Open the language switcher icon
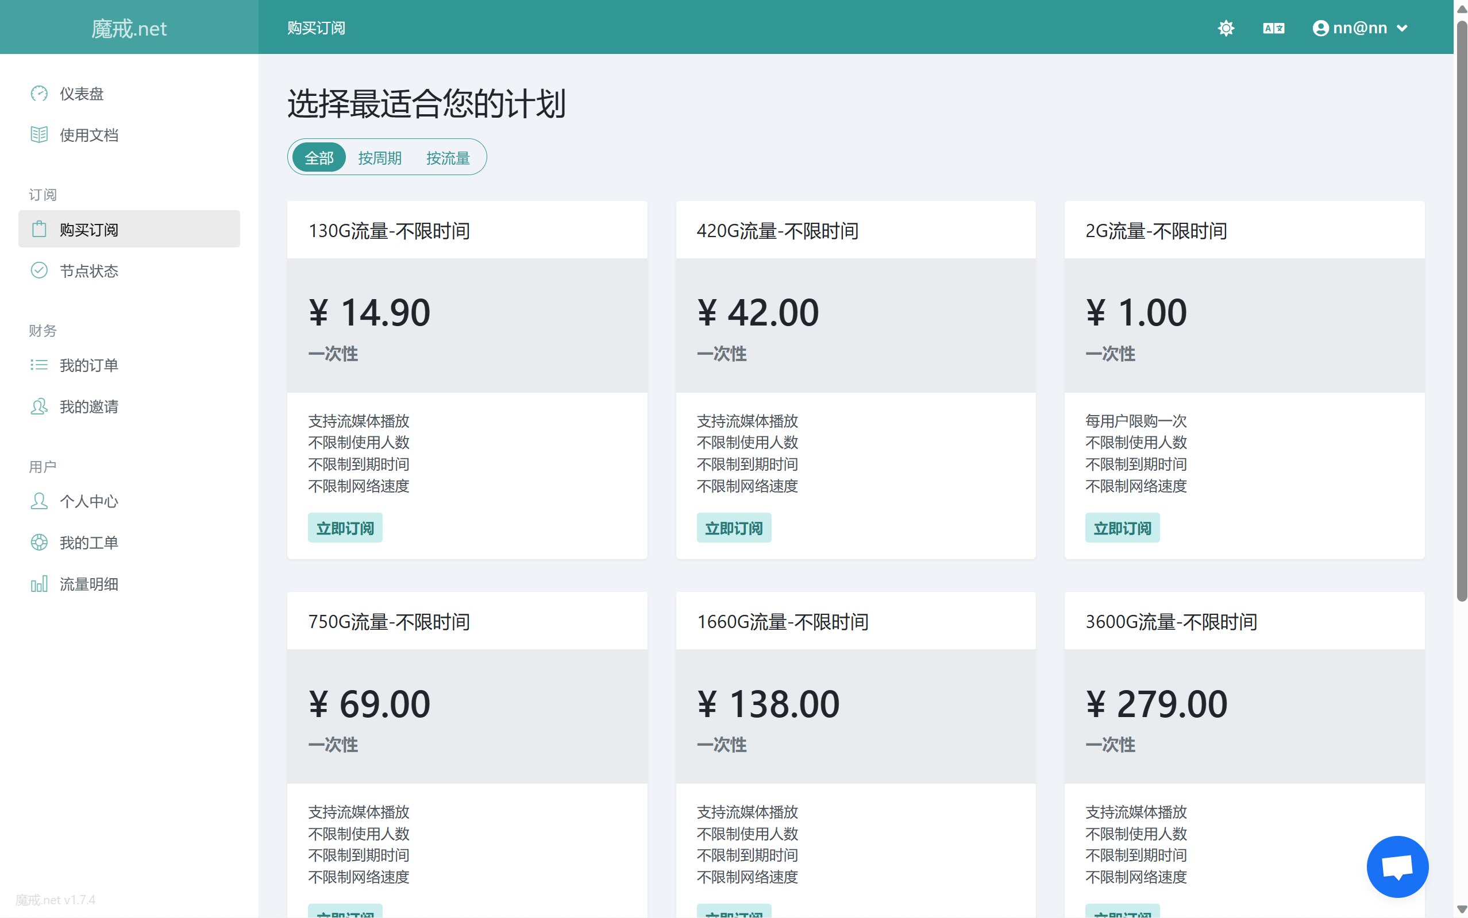1468x918 pixels. pyautogui.click(x=1274, y=28)
